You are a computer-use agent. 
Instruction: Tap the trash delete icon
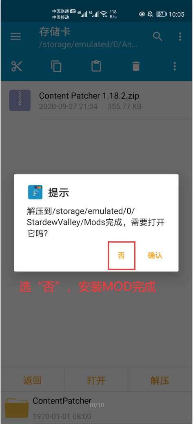tap(136, 66)
